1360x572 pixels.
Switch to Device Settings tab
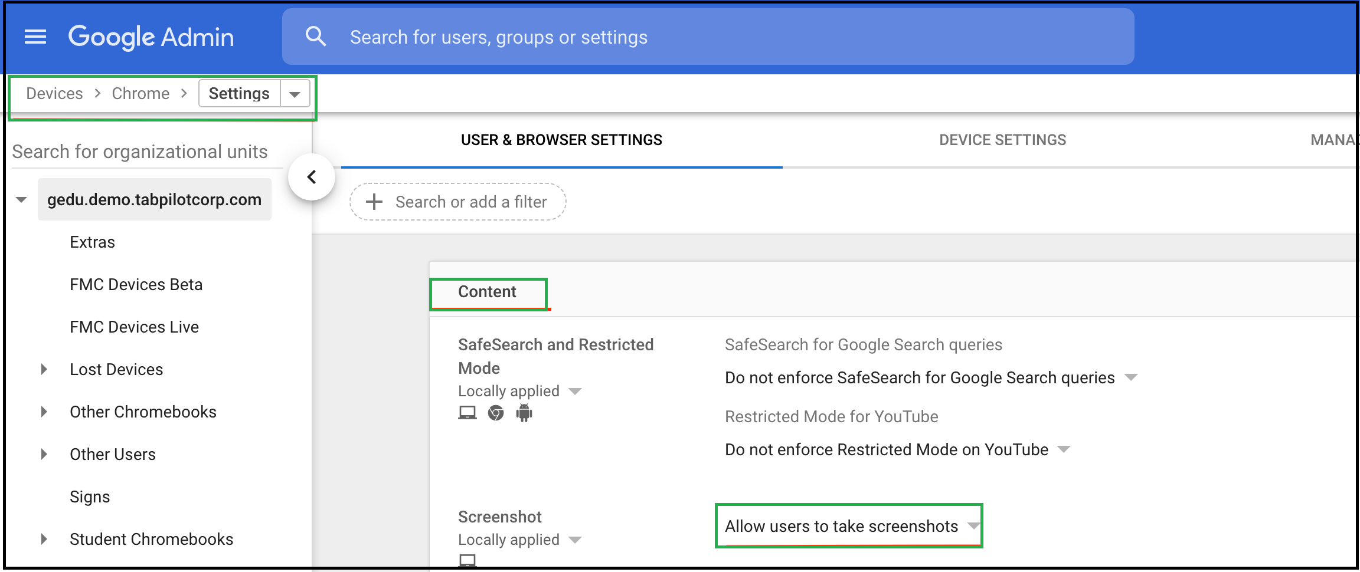point(1002,140)
